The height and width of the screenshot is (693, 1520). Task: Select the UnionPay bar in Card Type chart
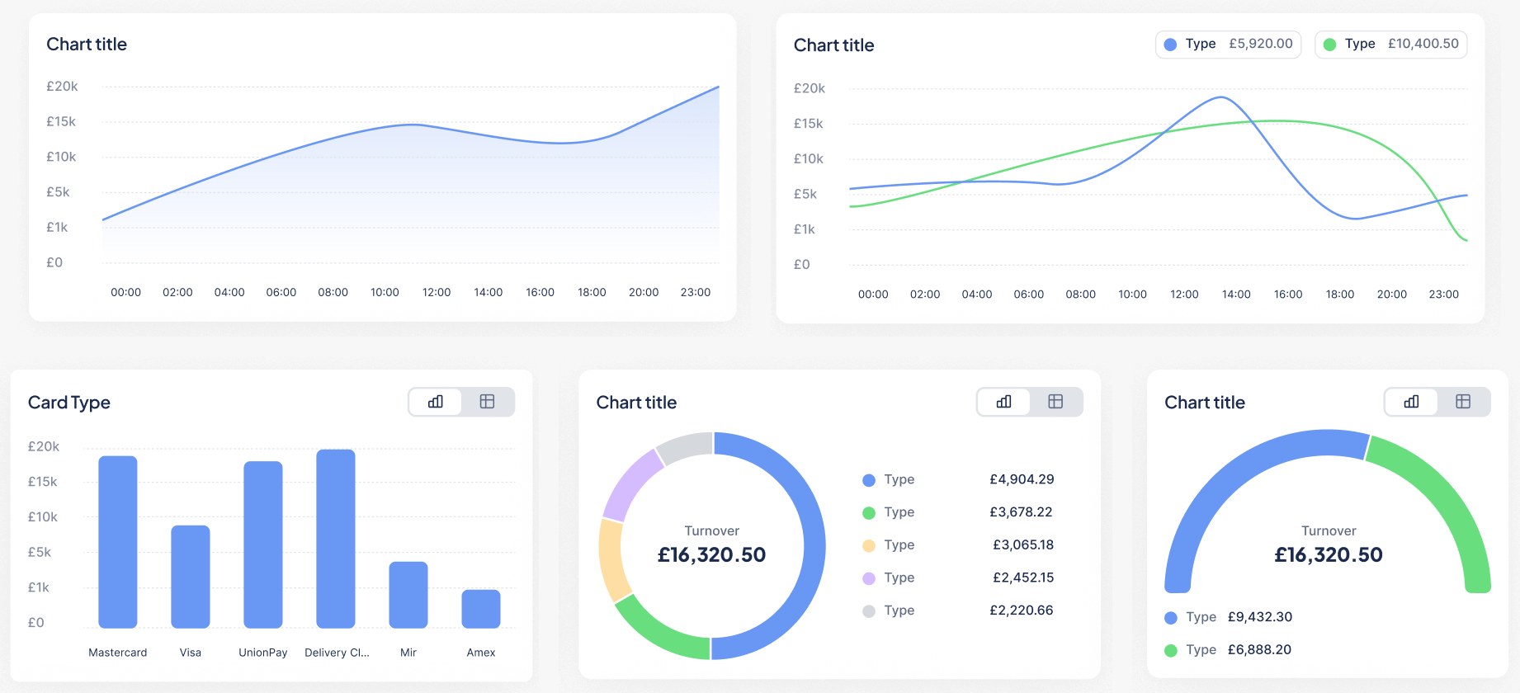coord(263,544)
